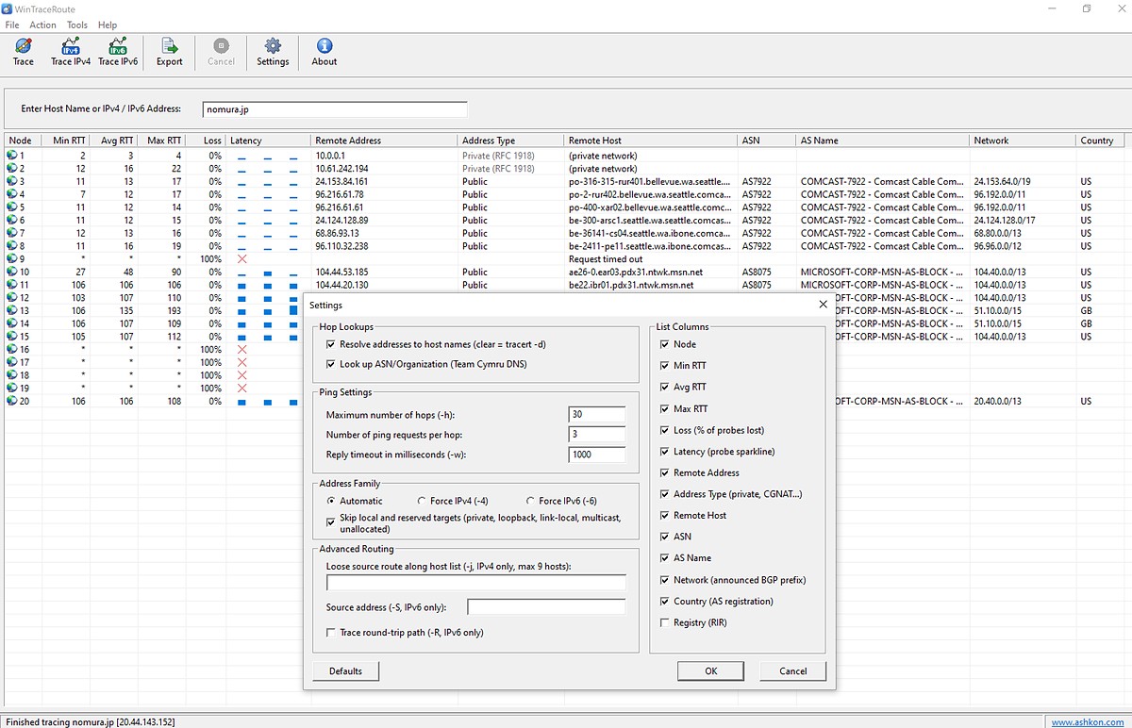Open Settings from the toolbar gear icon
1132x728 pixels.
pyautogui.click(x=273, y=52)
